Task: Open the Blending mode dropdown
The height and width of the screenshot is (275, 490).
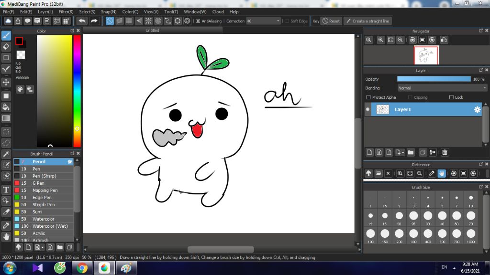Action: [442, 88]
